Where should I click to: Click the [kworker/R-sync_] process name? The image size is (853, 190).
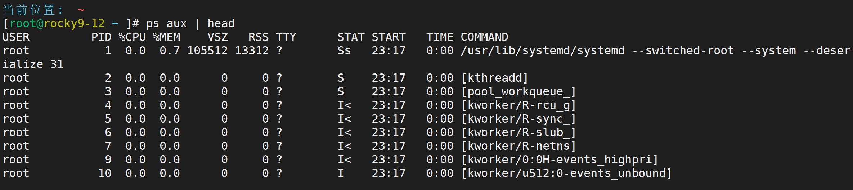519,119
